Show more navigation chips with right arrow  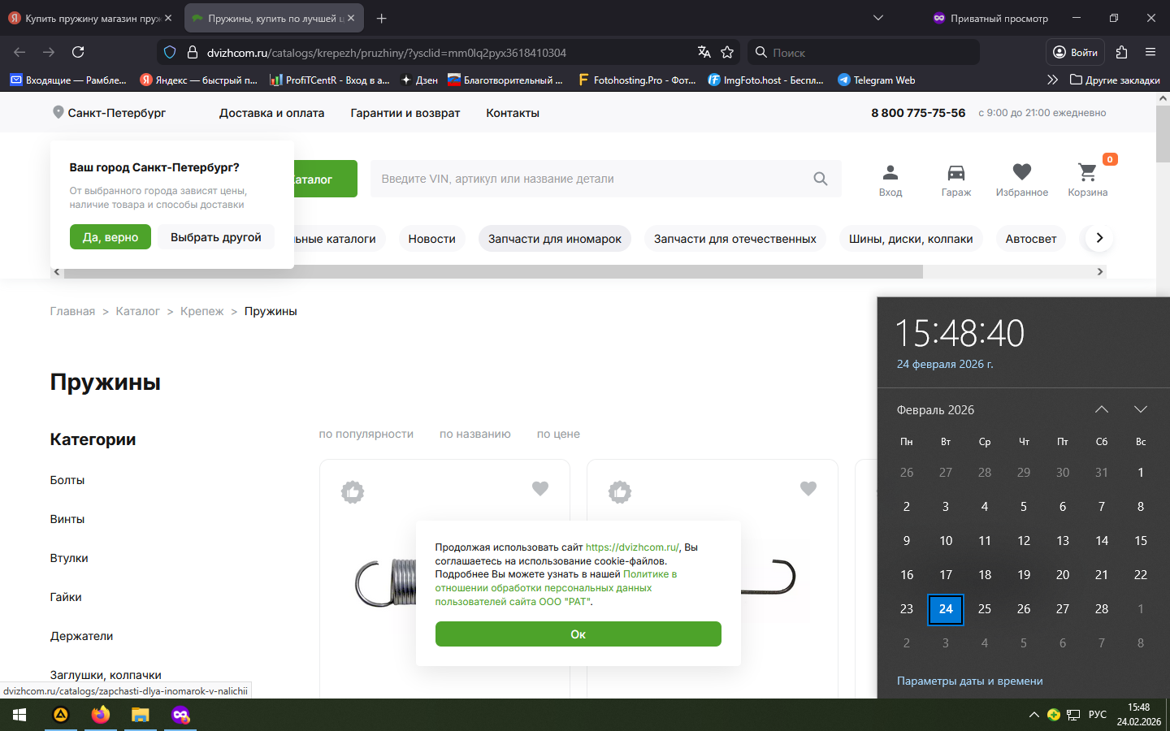click(x=1099, y=238)
